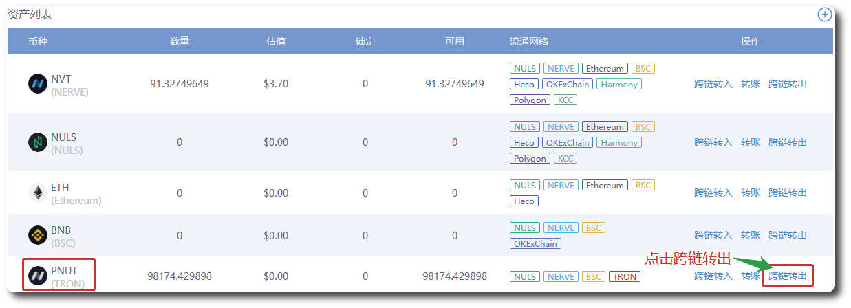Click 转账 in the BNB row

coord(751,235)
